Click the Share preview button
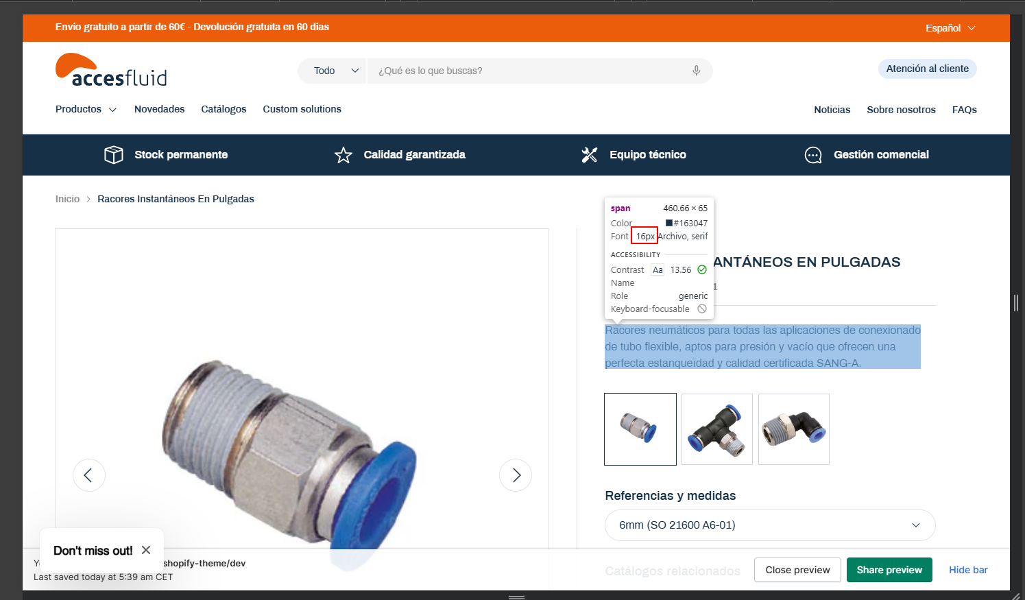This screenshot has width=1025, height=600. 889,570
